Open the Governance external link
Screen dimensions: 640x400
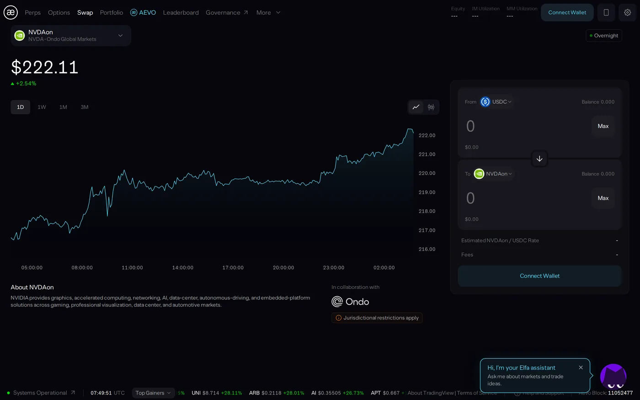(227, 12)
